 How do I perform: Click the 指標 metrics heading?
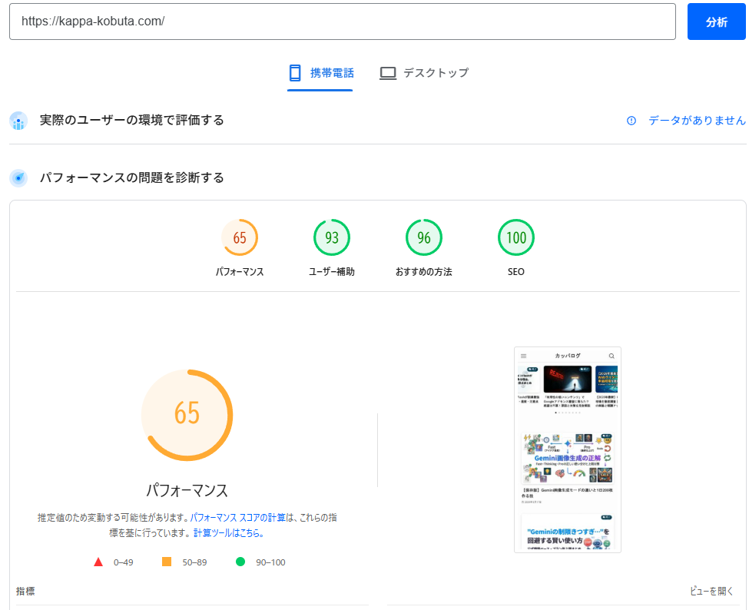click(25, 591)
